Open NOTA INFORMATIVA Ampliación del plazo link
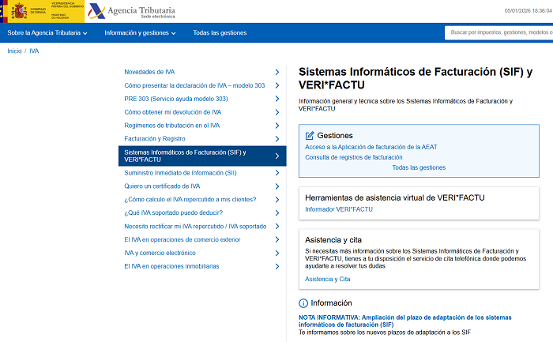 point(404,321)
